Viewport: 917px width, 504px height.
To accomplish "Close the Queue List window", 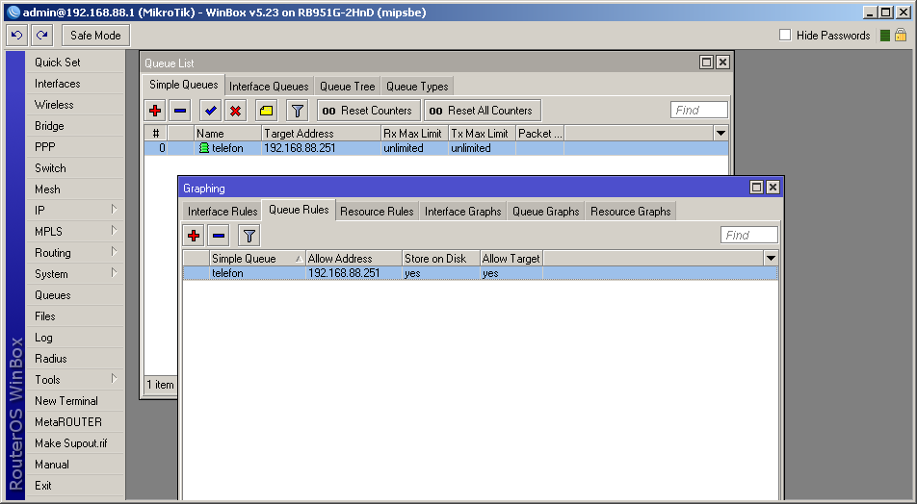I will (722, 62).
